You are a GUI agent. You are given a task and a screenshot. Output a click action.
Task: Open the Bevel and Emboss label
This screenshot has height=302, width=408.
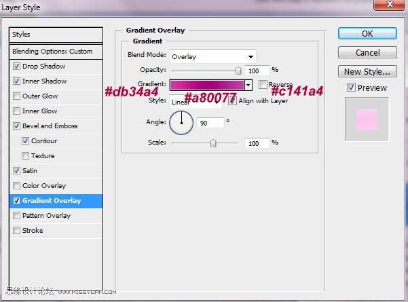(x=50, y=126)
